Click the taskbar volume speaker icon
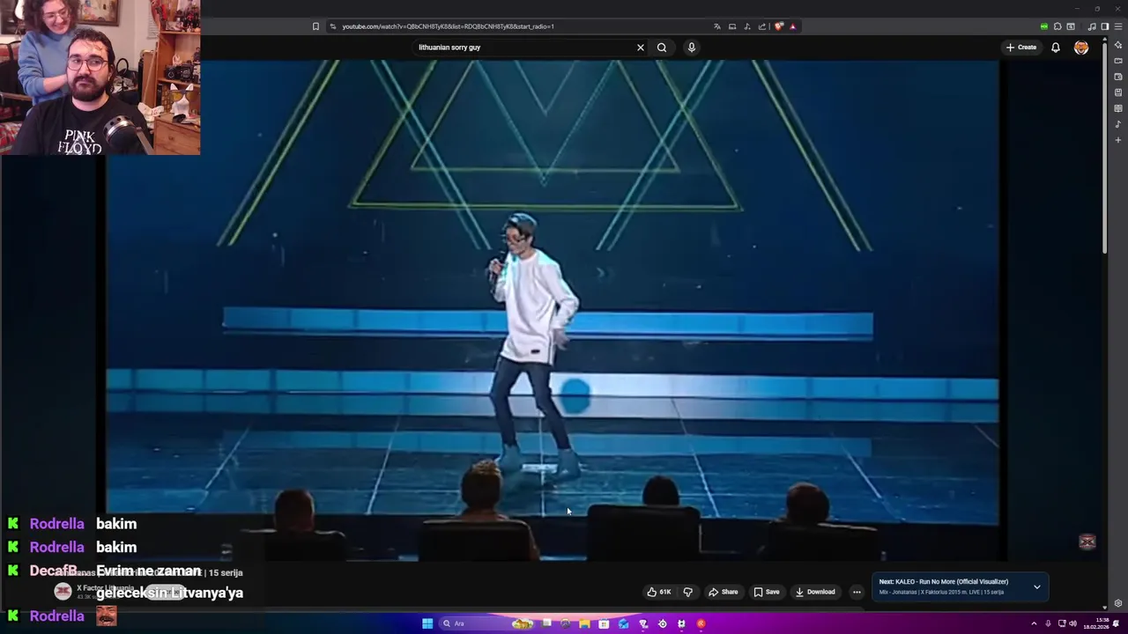The image size is (1128, 634). click(x=1072, y=623)
